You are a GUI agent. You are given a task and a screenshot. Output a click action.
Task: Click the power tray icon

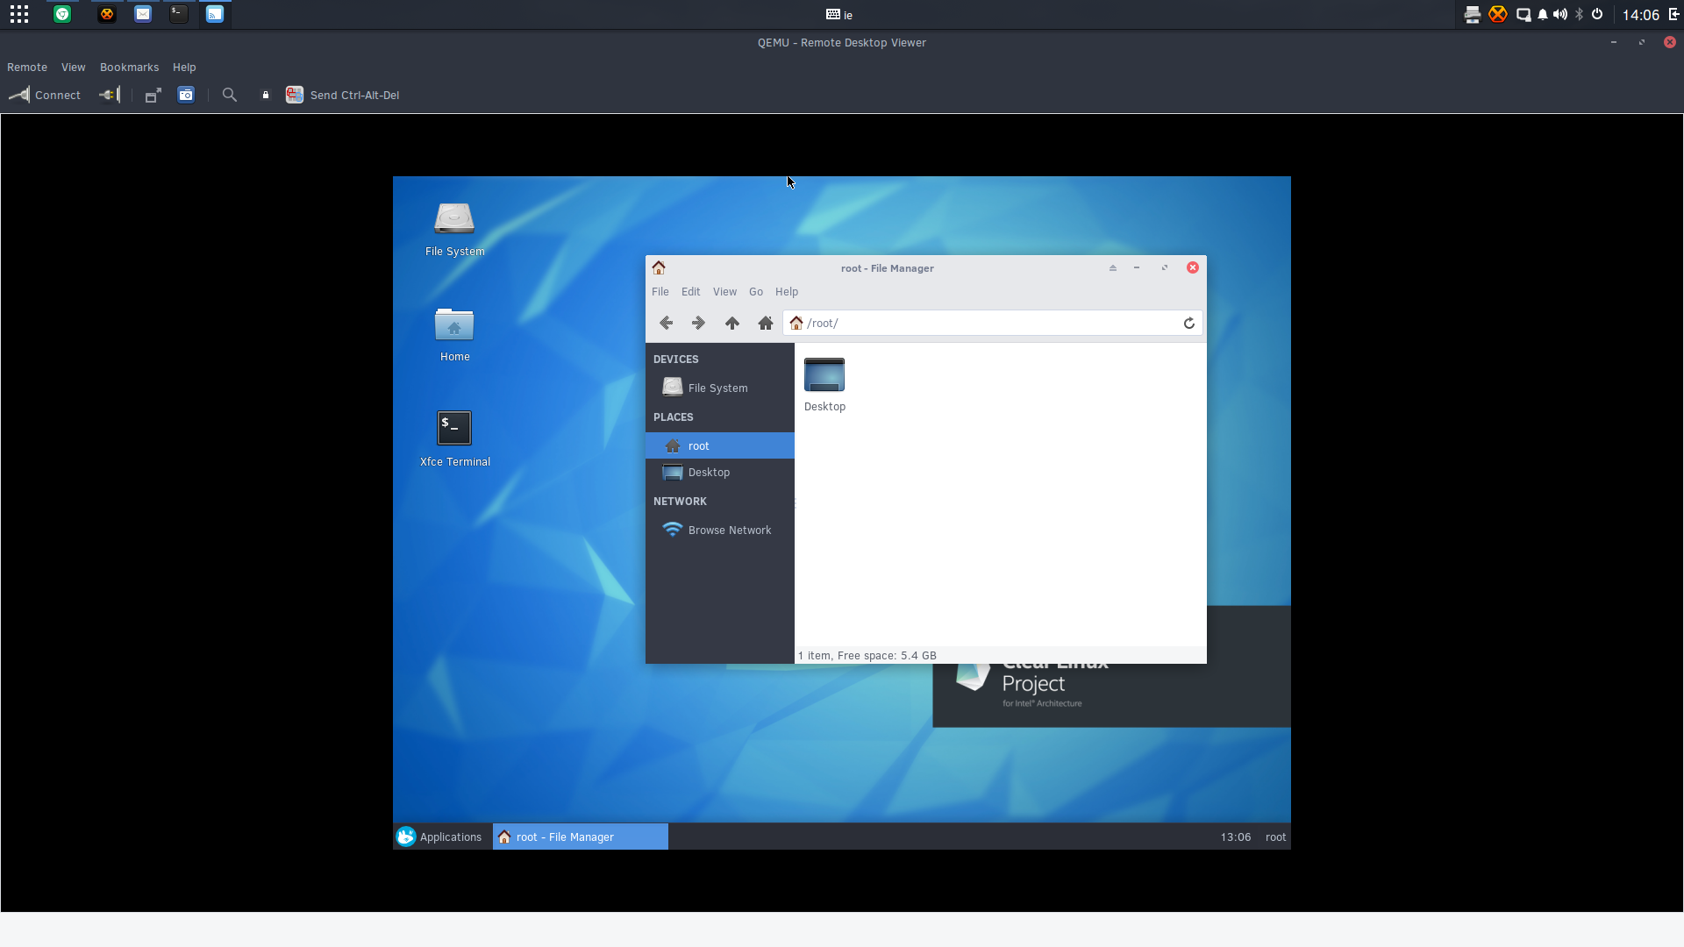[x=1597, y=14]
